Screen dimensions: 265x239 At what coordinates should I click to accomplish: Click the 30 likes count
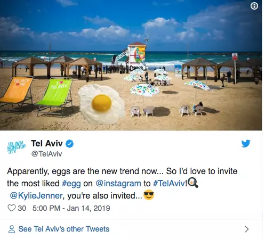(22, 208)
